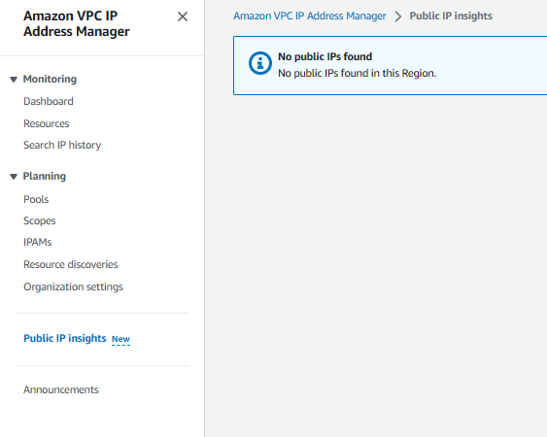Click the New badge beside Public IP insights
This screenshot has width=547, height=437.
pos(120,339)
